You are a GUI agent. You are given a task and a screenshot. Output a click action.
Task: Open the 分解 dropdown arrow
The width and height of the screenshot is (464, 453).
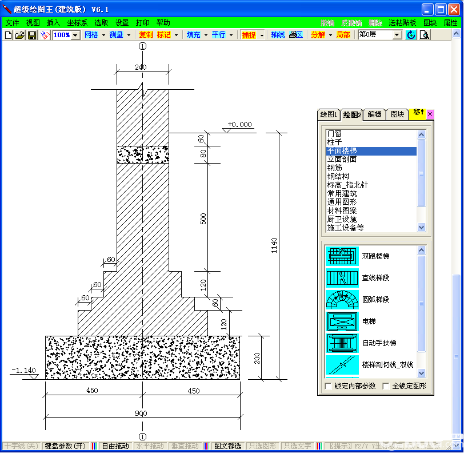[330, 35]
